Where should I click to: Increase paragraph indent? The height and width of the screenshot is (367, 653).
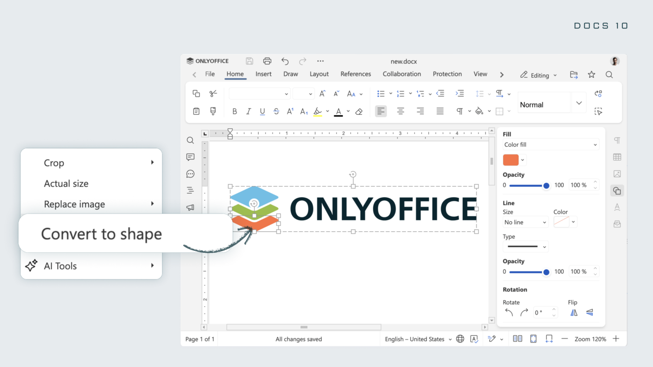point(460,94)
